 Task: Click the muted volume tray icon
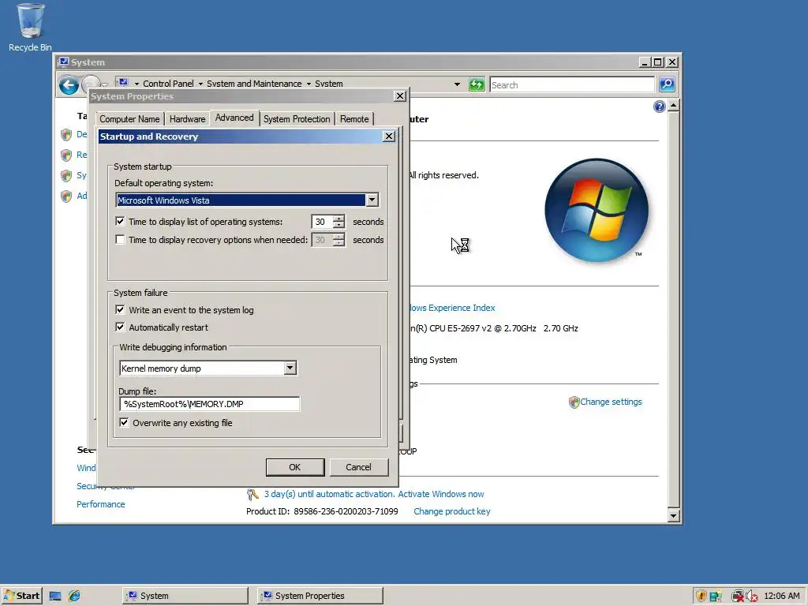coord(752,597)
